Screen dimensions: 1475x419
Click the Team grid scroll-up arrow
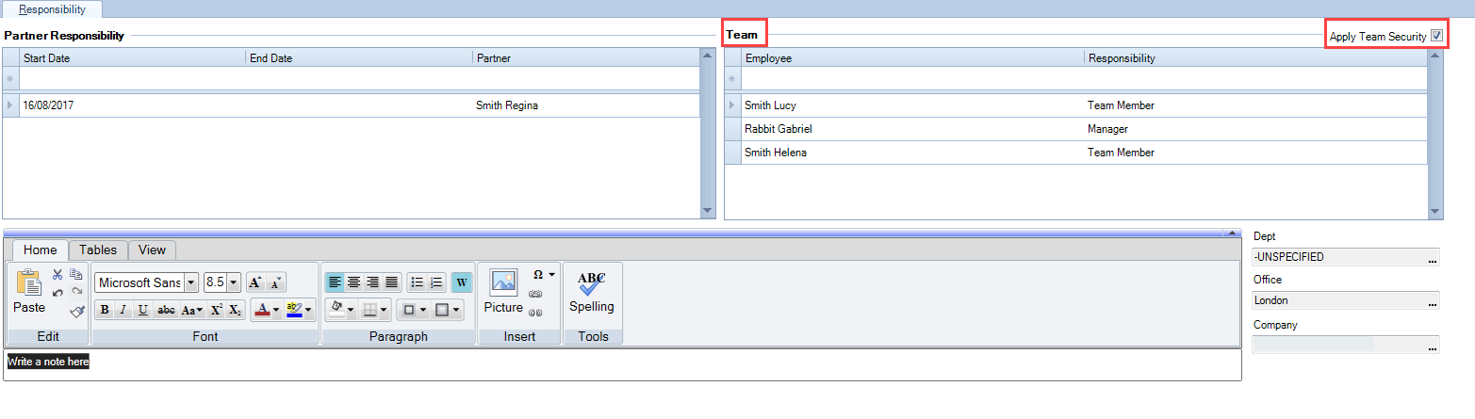coord(1435,56)
